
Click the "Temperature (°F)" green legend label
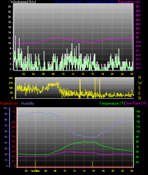point(112,103)
